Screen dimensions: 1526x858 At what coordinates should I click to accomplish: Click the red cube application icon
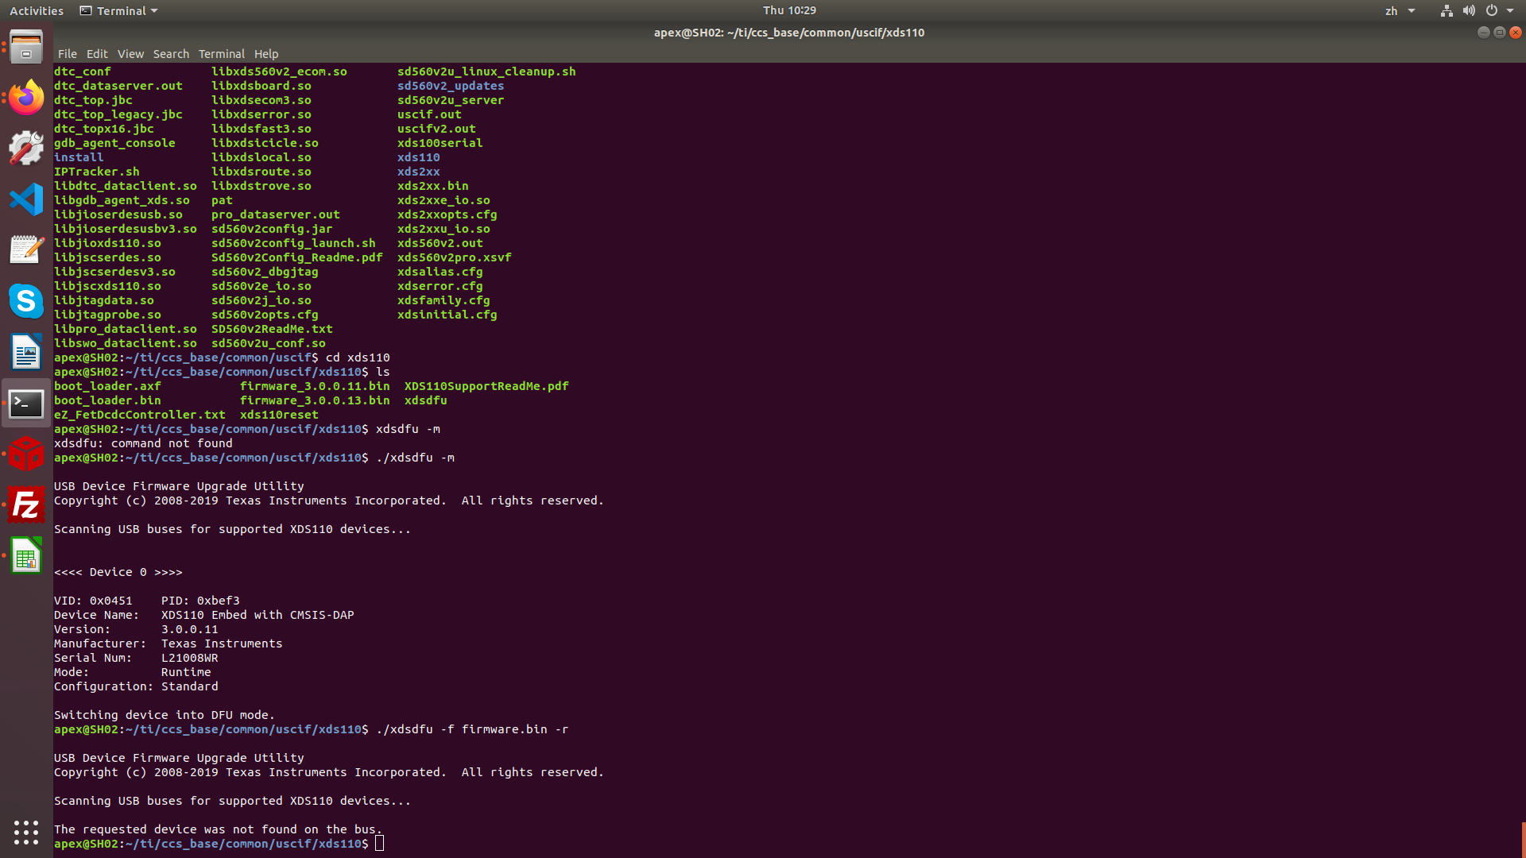click(x=26, y=454)
